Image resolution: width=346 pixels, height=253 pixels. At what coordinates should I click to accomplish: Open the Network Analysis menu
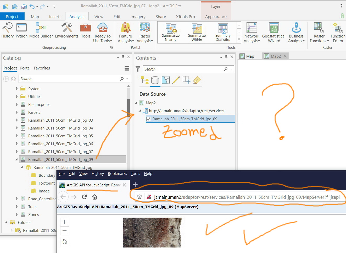click(252, 33)
